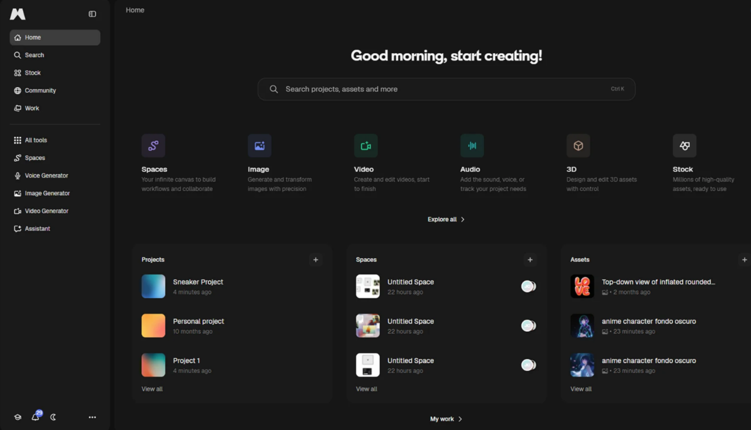Viewport: 751px width, 430px height.
Task: Open Spaces from the left sidebar list
Action: tap(55, 158)
